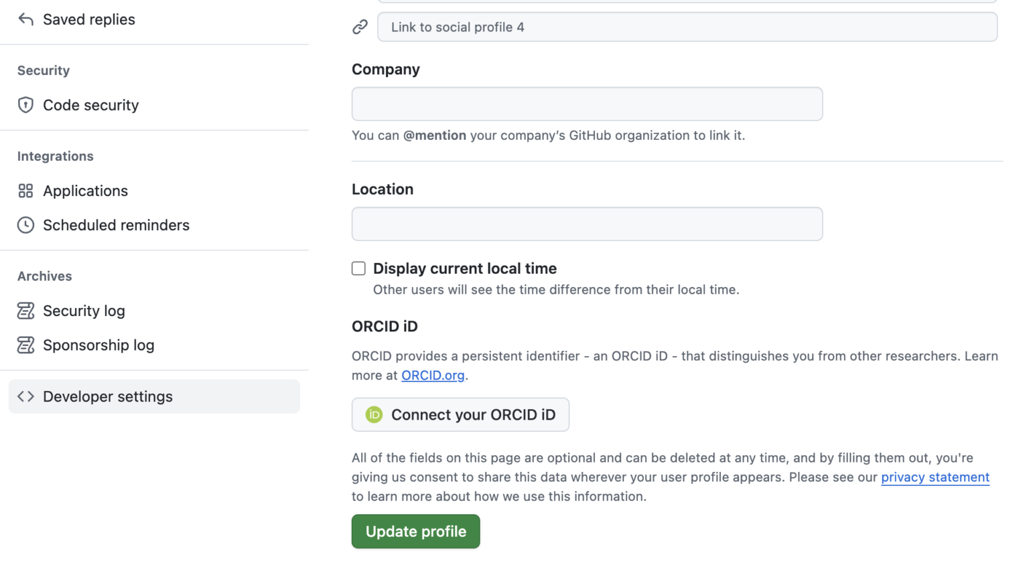Open Saved replies settings page
This screenshot has width=1029, height=571.
pyautogui.click(x=89, y=19)
